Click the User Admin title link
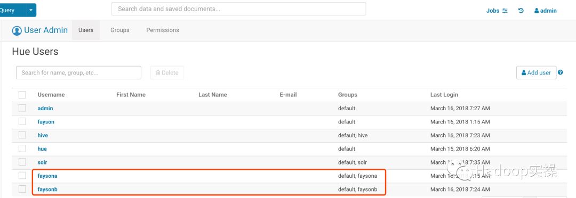This screenshot has height=198, width=576. (x=46, y=30)
